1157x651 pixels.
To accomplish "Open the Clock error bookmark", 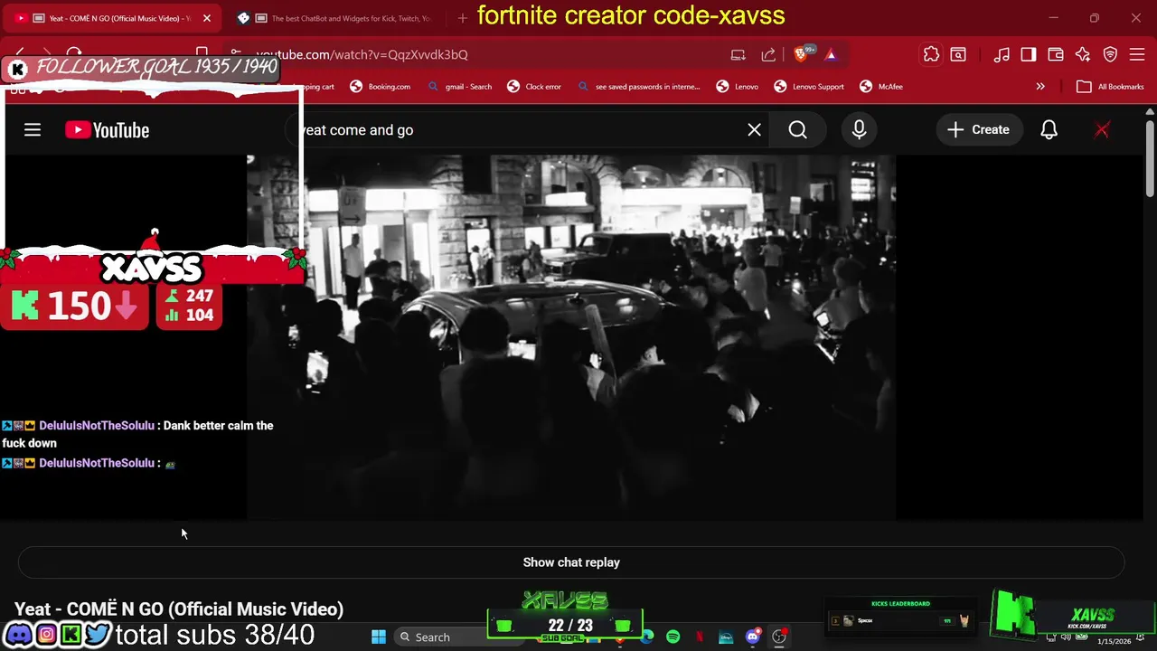I will [x=533, y=87].
